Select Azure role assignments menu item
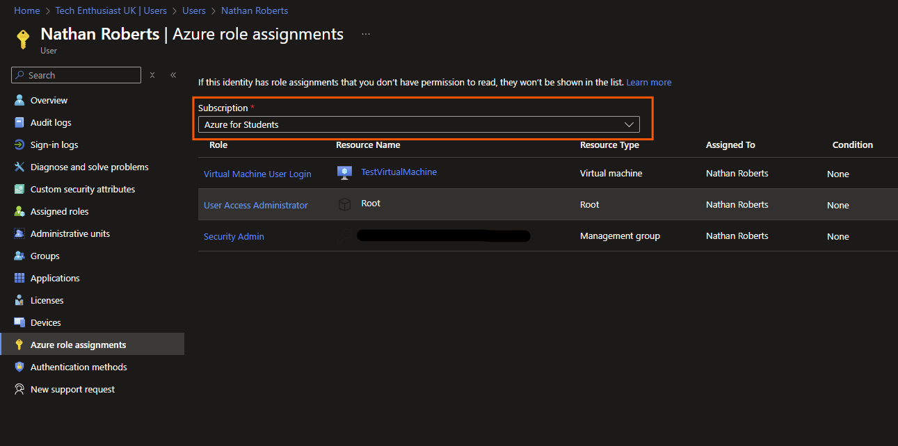Viewport: 898px width, 446px height. (92, 345)
